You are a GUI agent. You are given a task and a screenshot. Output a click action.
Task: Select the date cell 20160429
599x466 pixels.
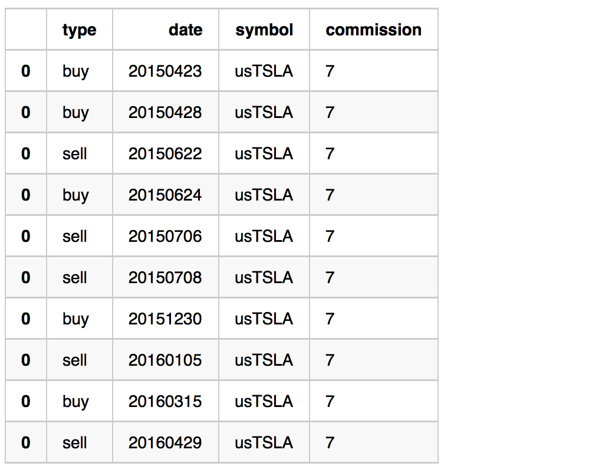point(165,442)
